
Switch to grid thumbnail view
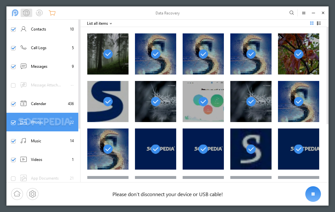pyautogui.click(x=312, y=23)
